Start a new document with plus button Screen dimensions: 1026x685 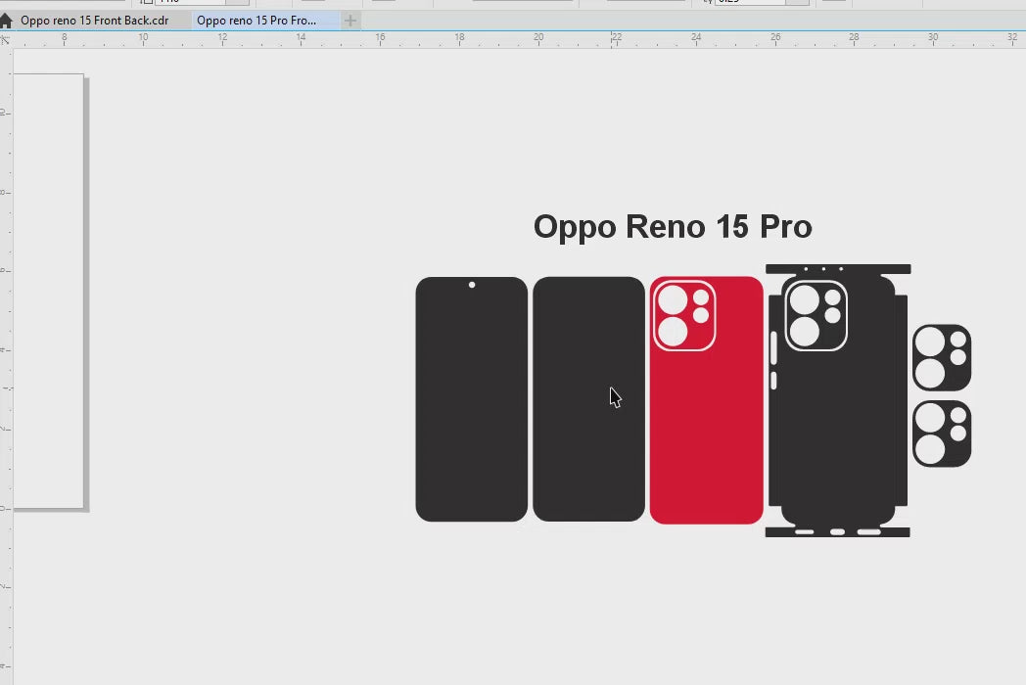click(350, 21)
